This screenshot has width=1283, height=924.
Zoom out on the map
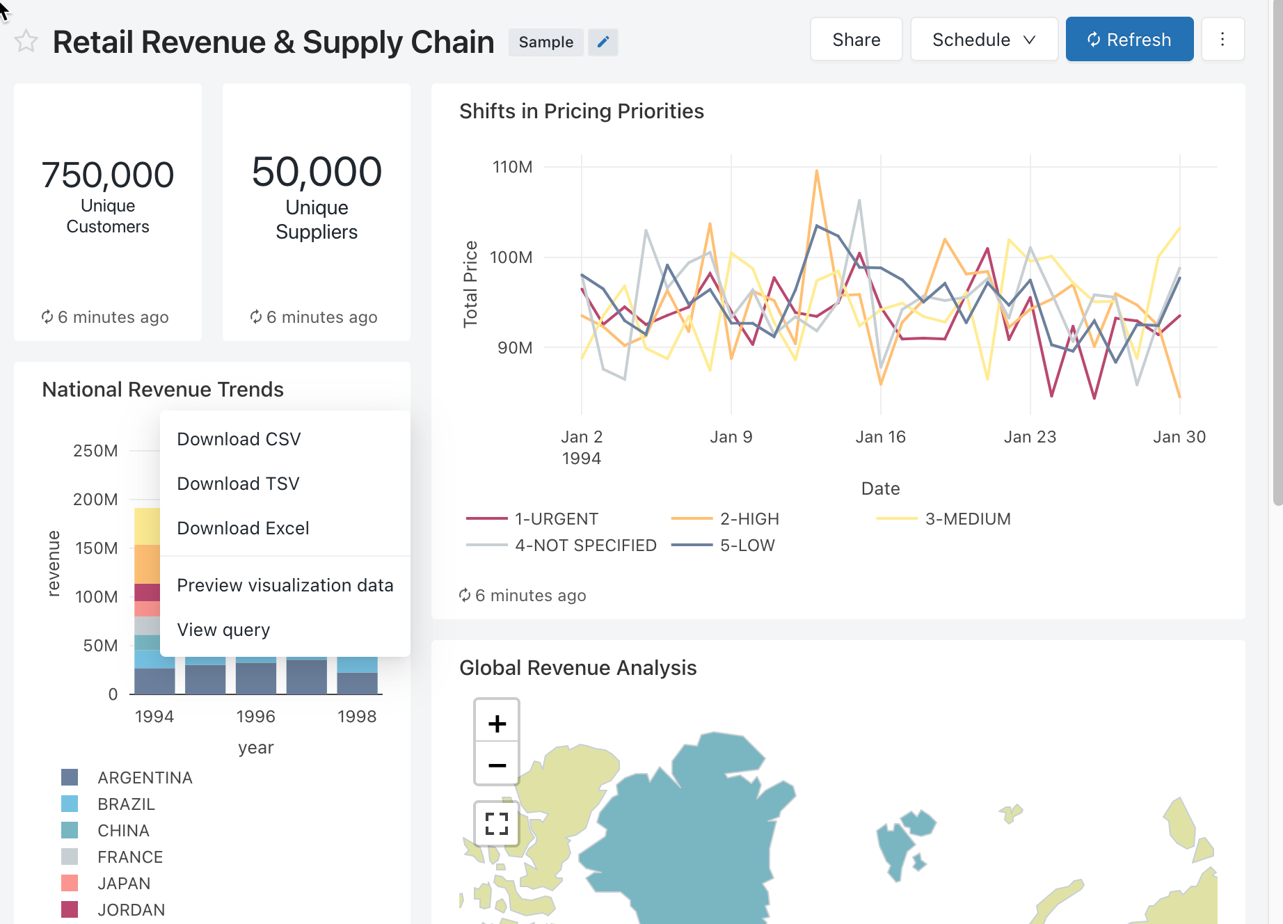497,765
